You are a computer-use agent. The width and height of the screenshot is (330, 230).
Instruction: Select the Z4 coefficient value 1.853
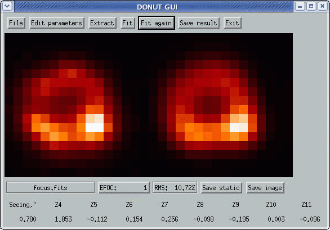tap(63, 219)
